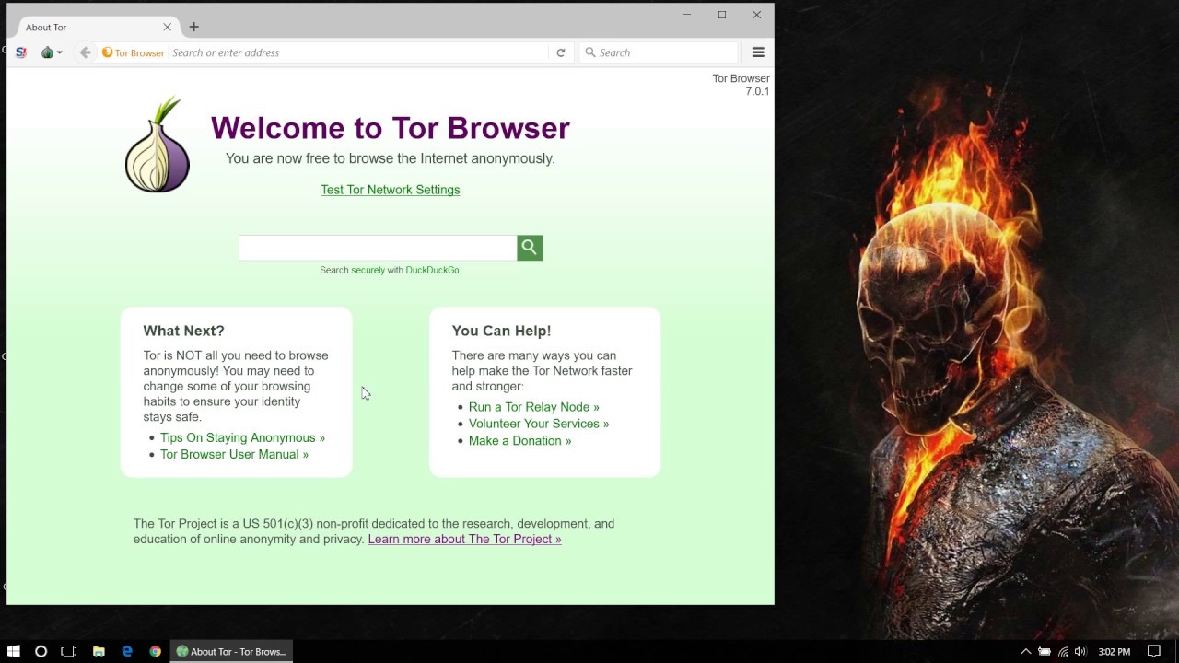Focus the Search or enter address field
The image size is (1179, 663).
click(x=357, y=52)
